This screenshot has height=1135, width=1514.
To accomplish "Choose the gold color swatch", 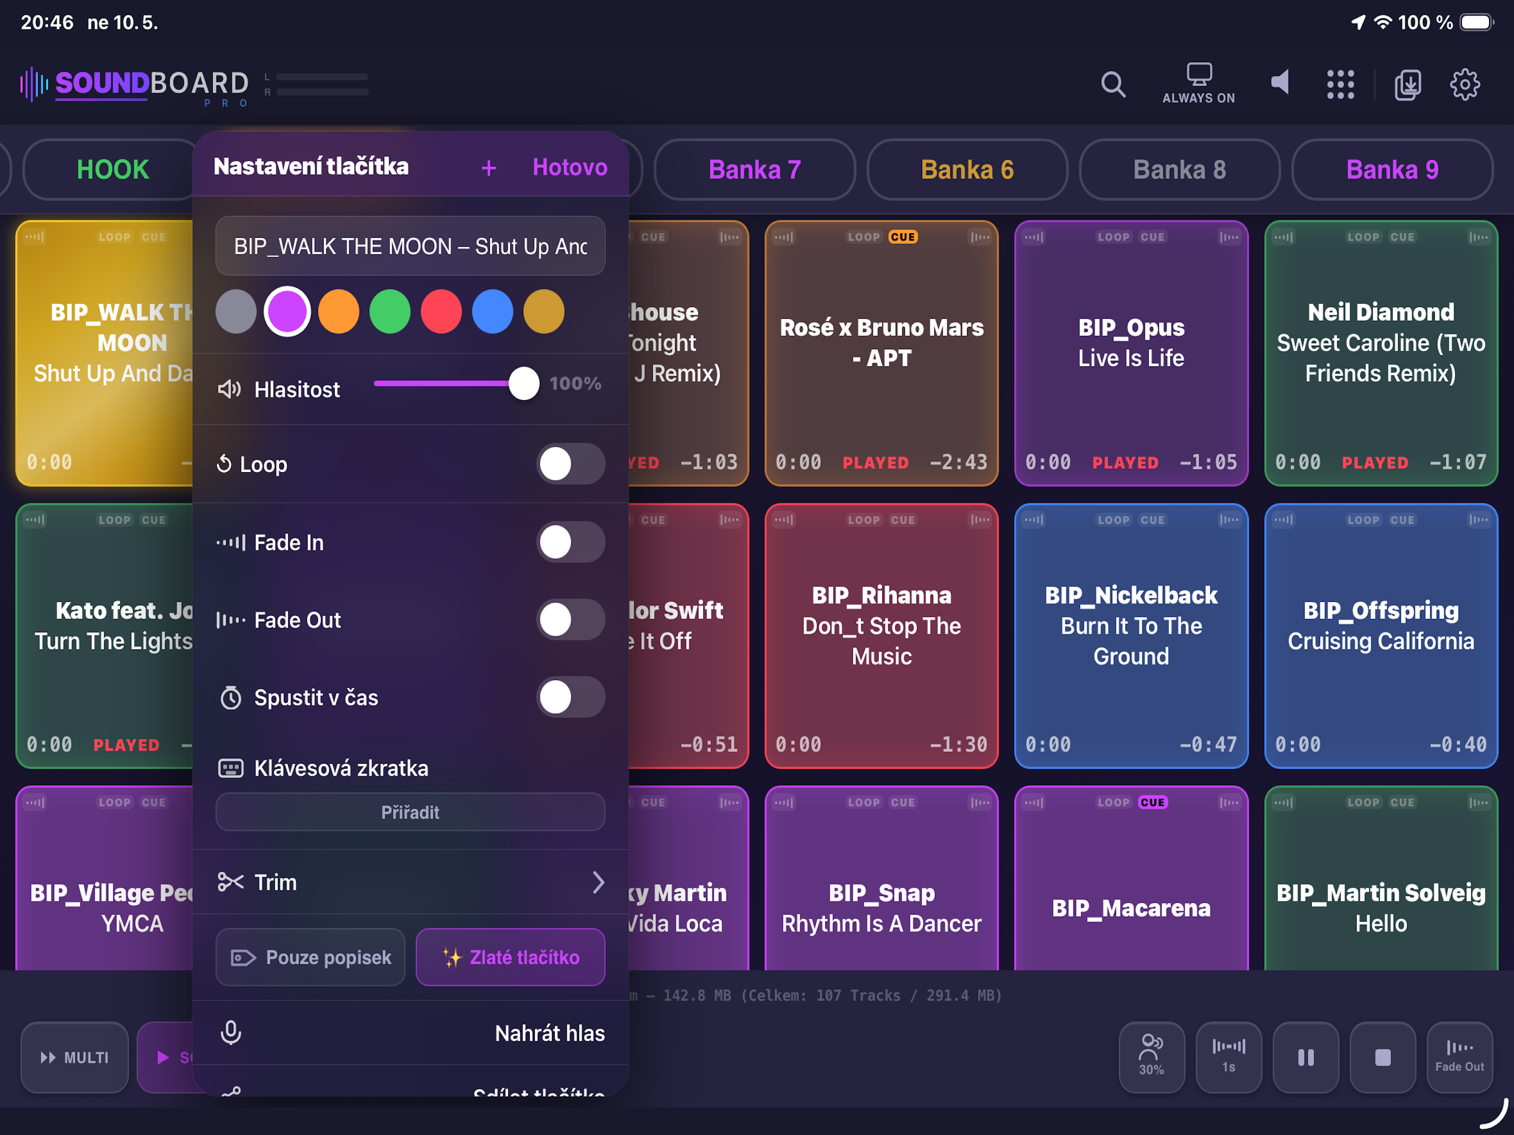I will 544,311.
